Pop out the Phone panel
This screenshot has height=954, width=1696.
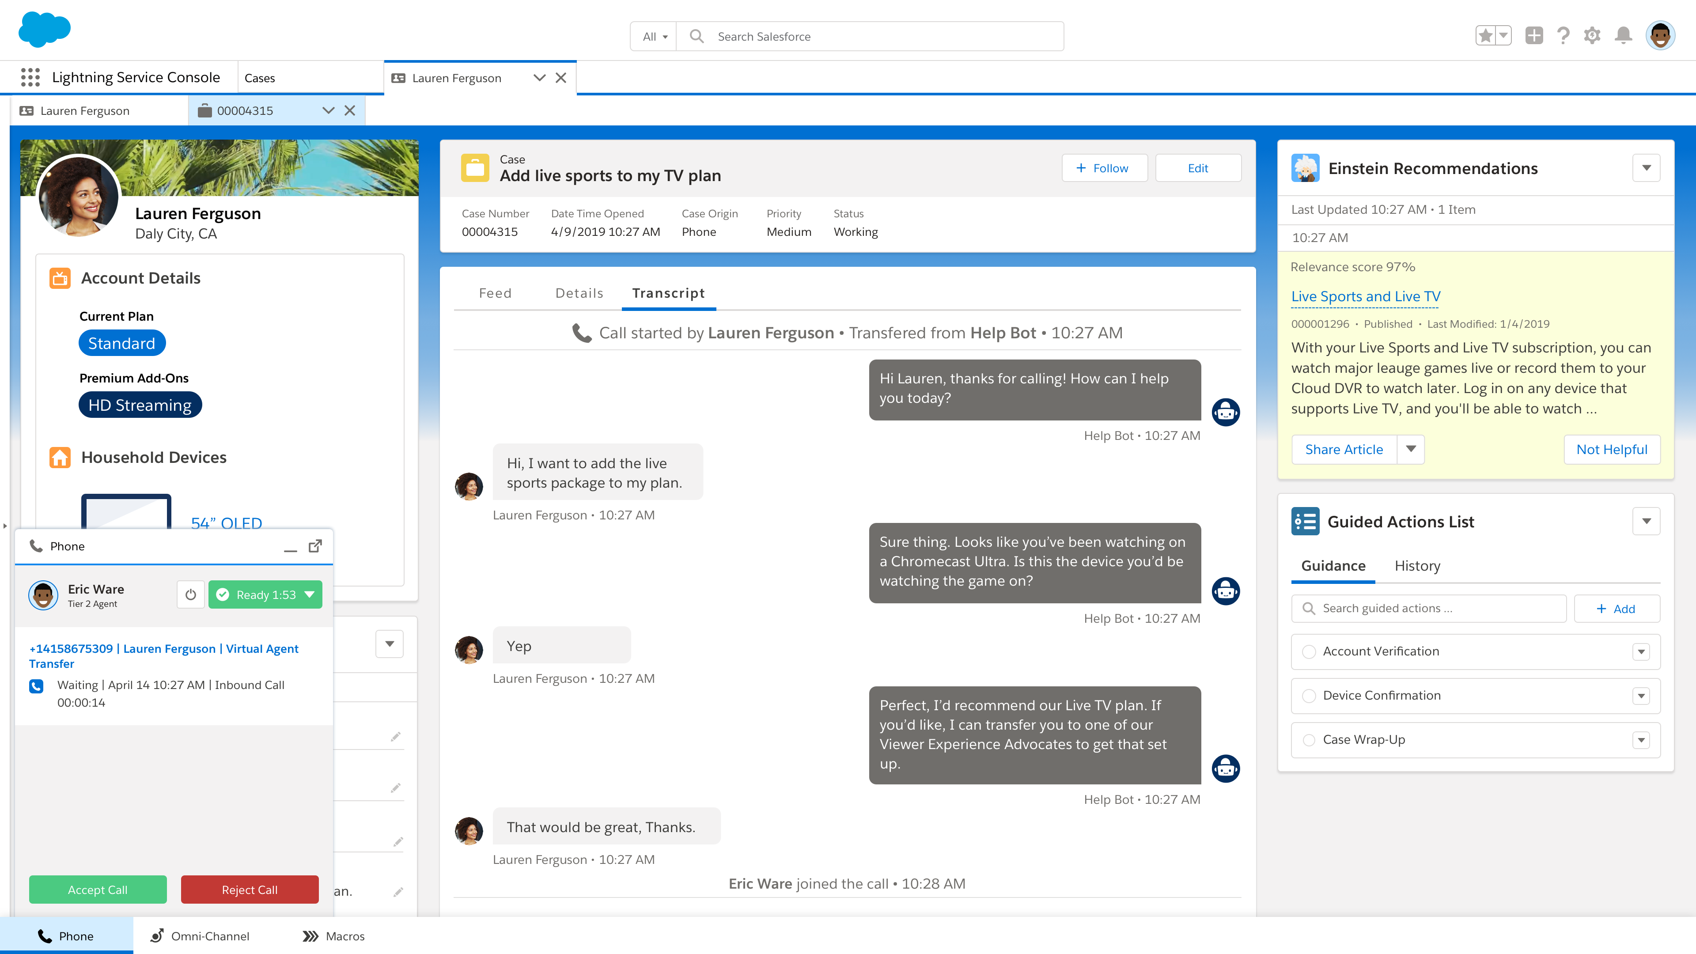315,546
